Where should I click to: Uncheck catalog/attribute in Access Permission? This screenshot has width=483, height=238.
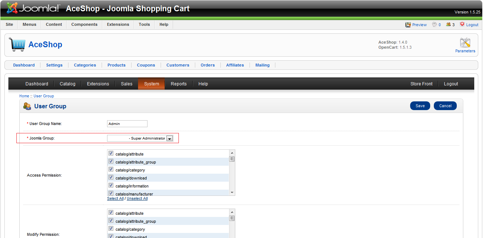pyautogui.click(x=111, y=153)
